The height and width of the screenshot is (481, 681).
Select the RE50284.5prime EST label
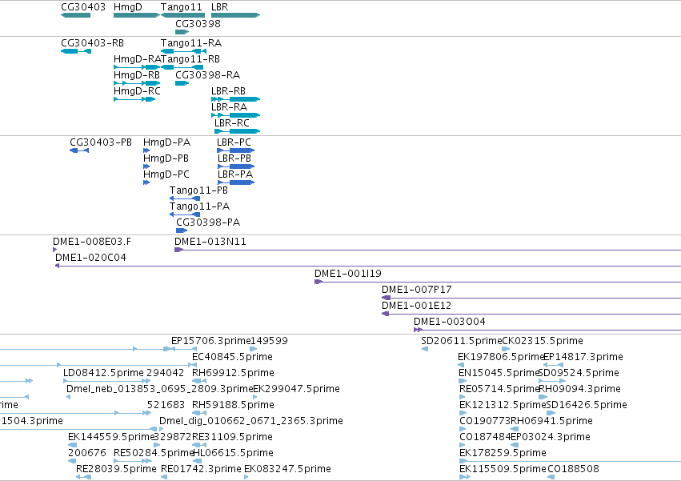154,454
